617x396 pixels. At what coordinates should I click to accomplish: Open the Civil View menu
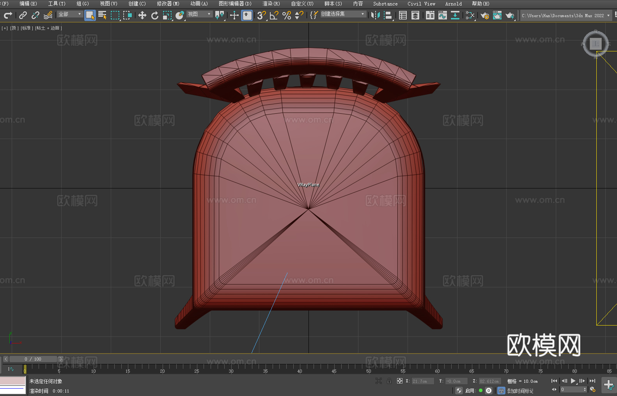[x=421, y=4]
